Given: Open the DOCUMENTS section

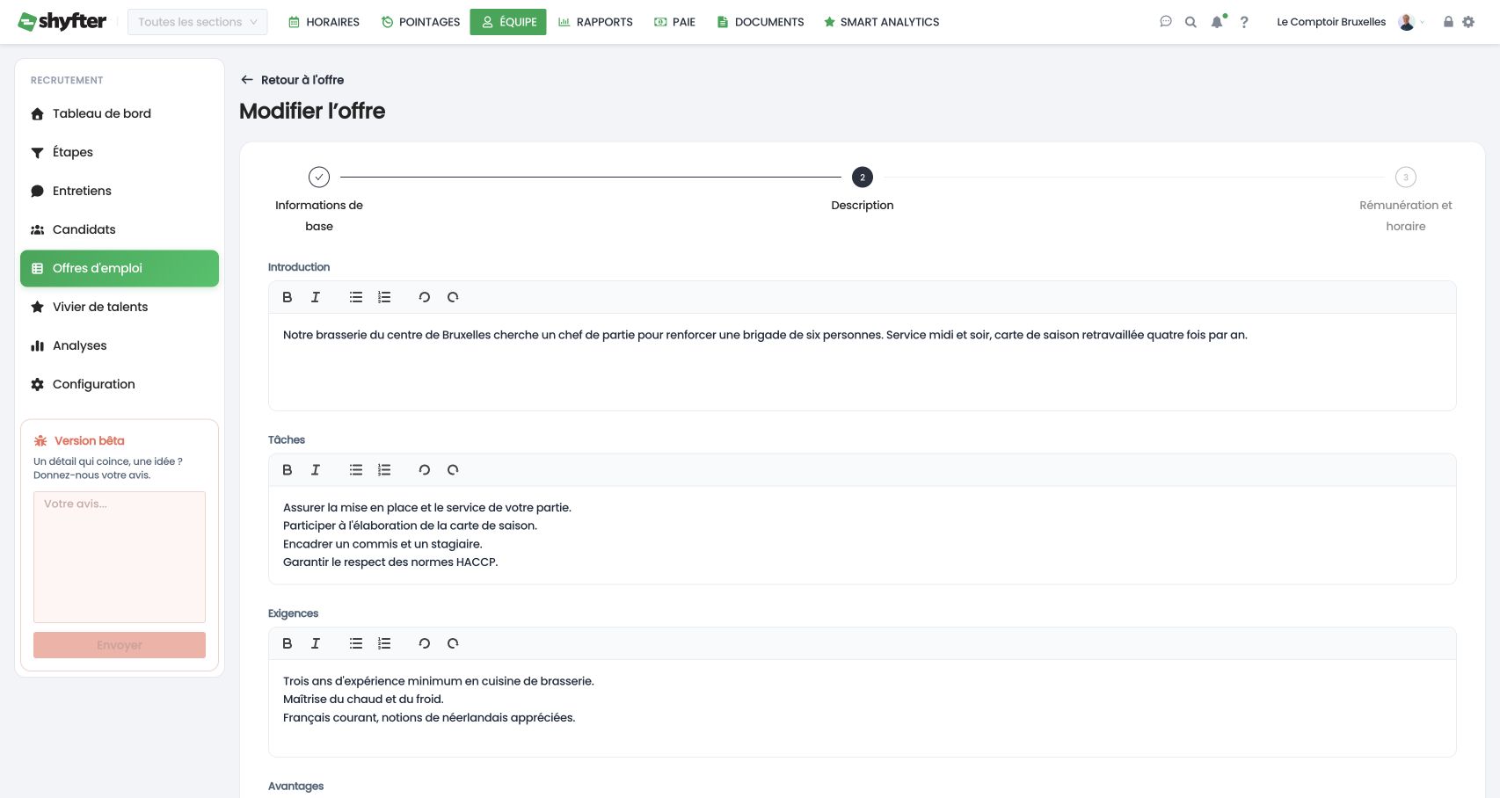Looking at the screenshot, I should pyautogui.click(x=761, y=22).
